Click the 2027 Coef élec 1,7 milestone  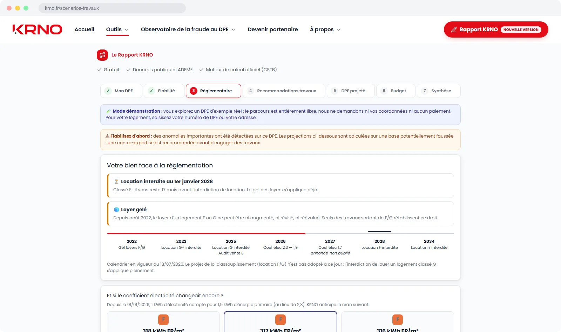[x=330, y=247]
